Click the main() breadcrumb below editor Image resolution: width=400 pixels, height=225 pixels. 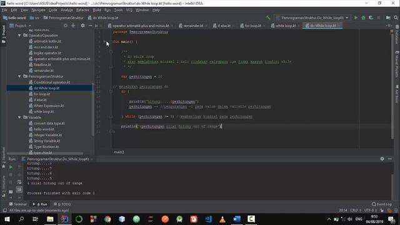click(x=119, y=152)
